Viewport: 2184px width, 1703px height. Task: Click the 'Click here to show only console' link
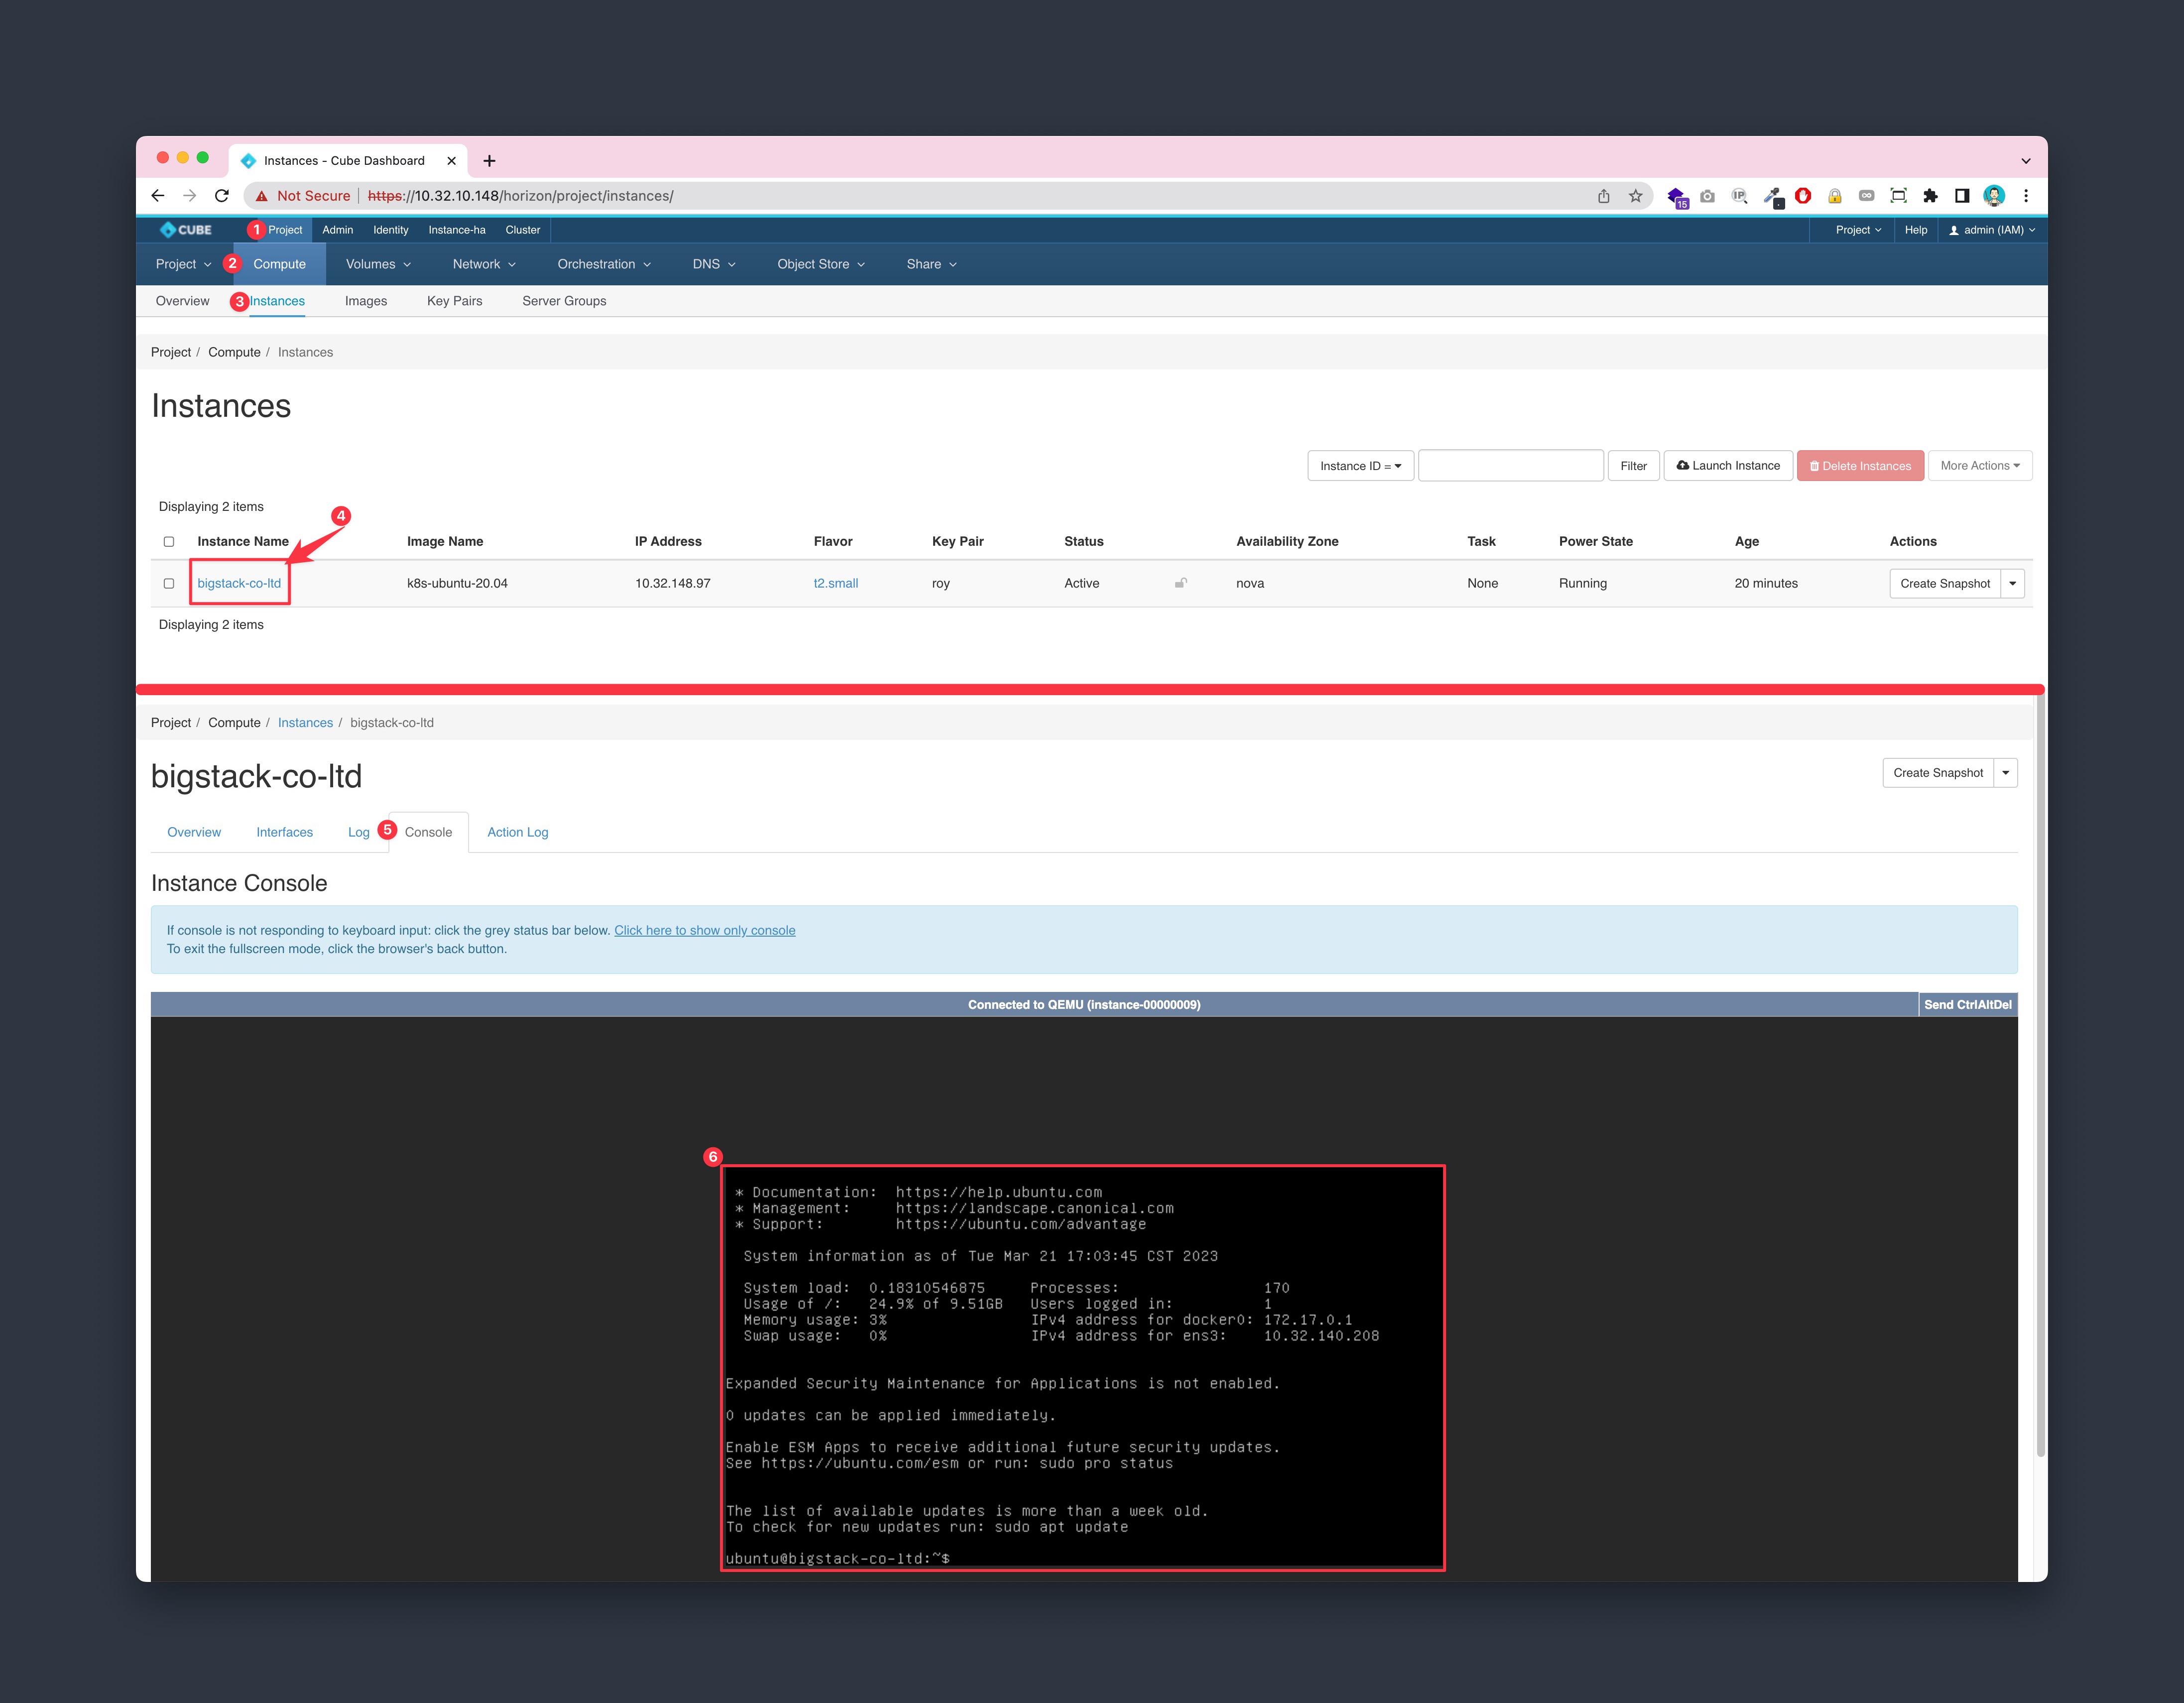pos(705,931)
